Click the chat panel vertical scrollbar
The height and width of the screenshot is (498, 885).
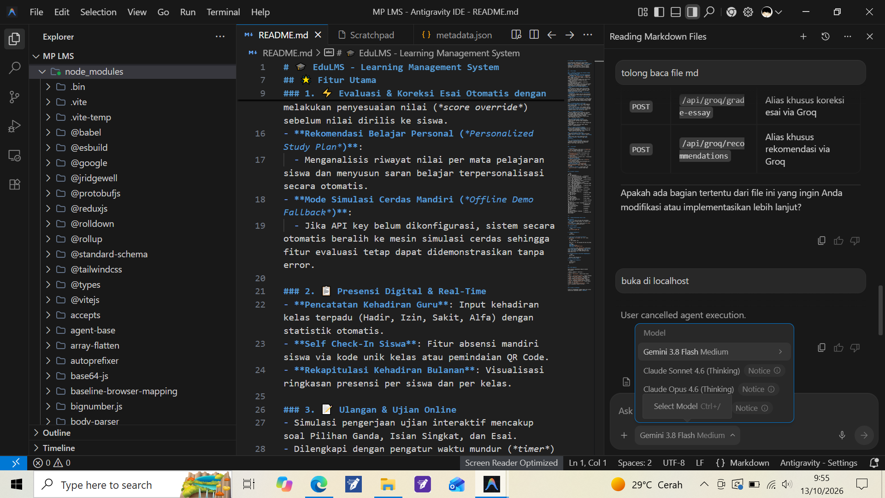point(880,310)
